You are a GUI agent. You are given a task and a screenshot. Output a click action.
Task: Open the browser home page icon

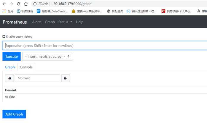click(x=26, y=4)
